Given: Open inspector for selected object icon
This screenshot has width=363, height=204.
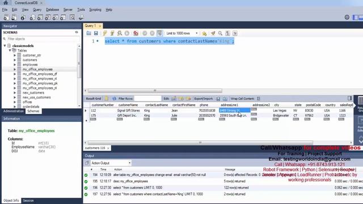Looking at the screenshot, I should pos(23,18).
